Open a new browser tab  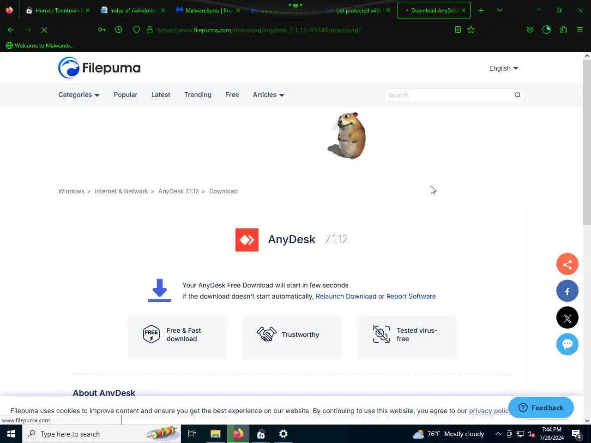pyautogui.click(x=481, y=10)
